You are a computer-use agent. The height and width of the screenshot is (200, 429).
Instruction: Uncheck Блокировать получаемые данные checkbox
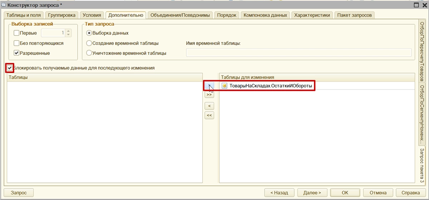pos(10,68)
